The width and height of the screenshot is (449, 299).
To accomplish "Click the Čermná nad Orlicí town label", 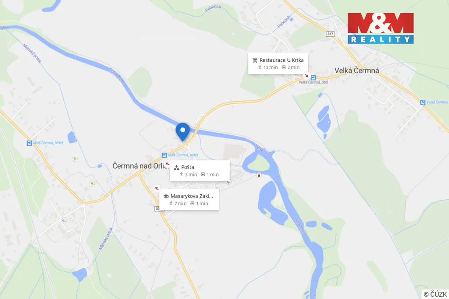I will pyautogui.click(x=140, y=166).
